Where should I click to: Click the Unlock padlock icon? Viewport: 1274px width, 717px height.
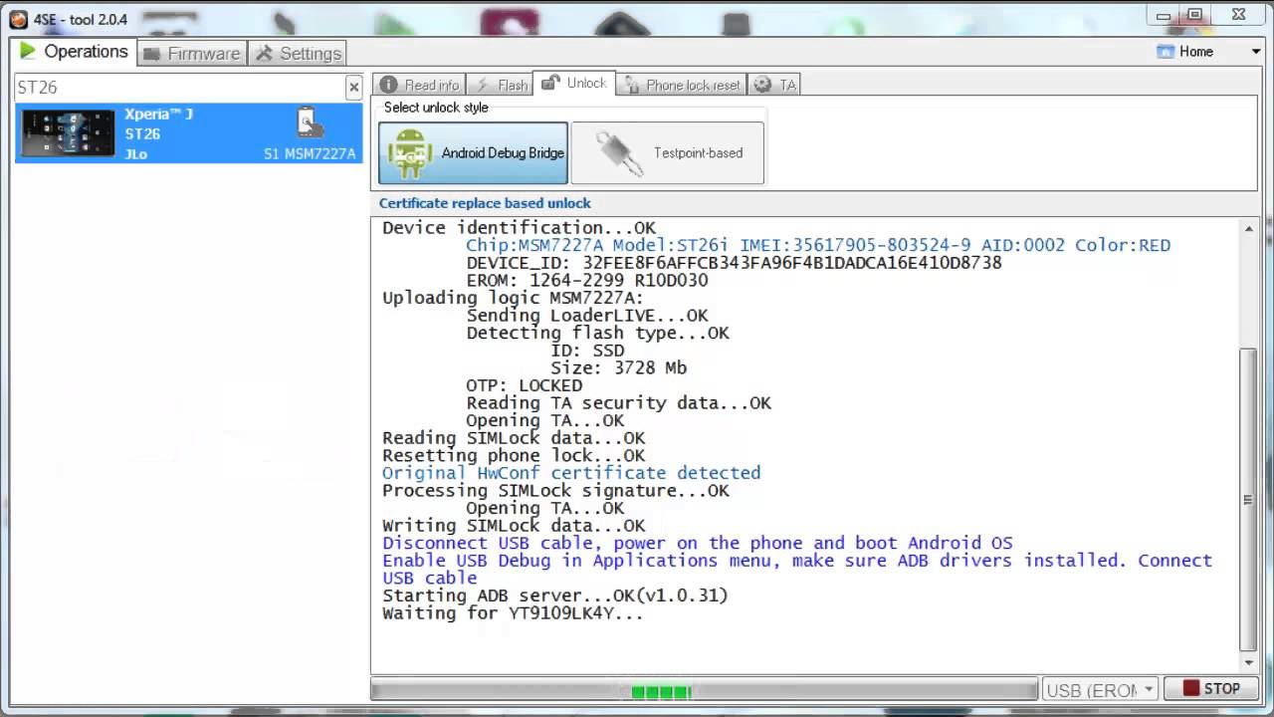[x=549, y=84]
